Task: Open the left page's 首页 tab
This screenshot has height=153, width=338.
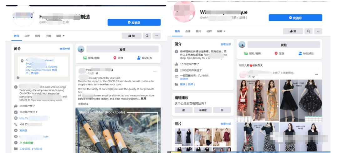Action: pyautogui.click(x=17, y=36)
